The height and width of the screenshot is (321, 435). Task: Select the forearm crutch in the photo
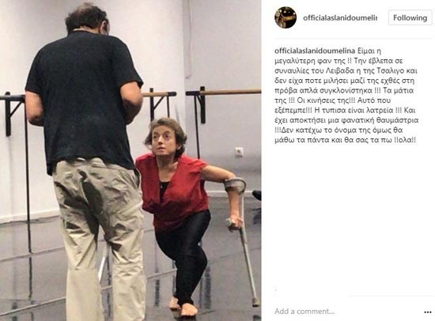(243, 239)
